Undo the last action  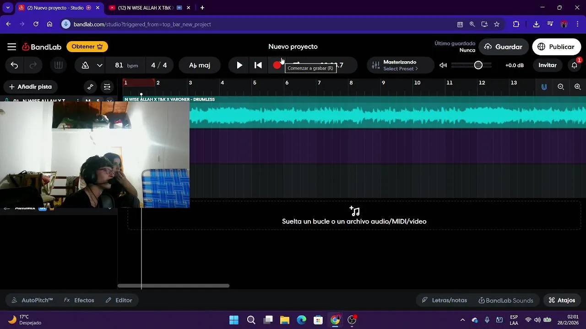point(14,65)
